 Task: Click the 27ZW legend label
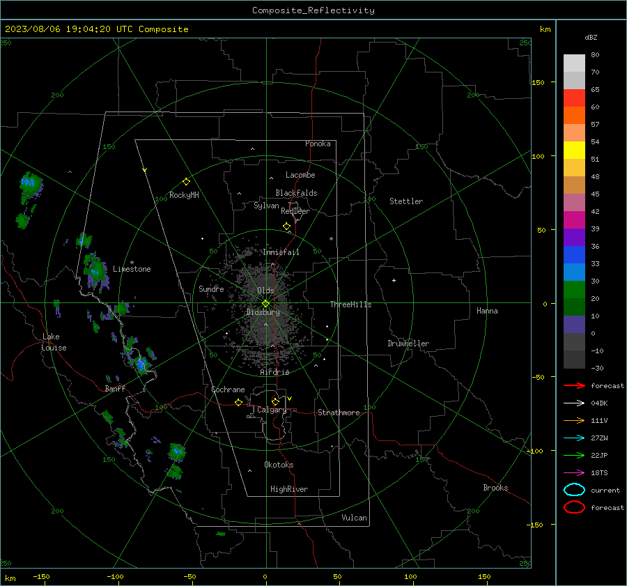599,438
